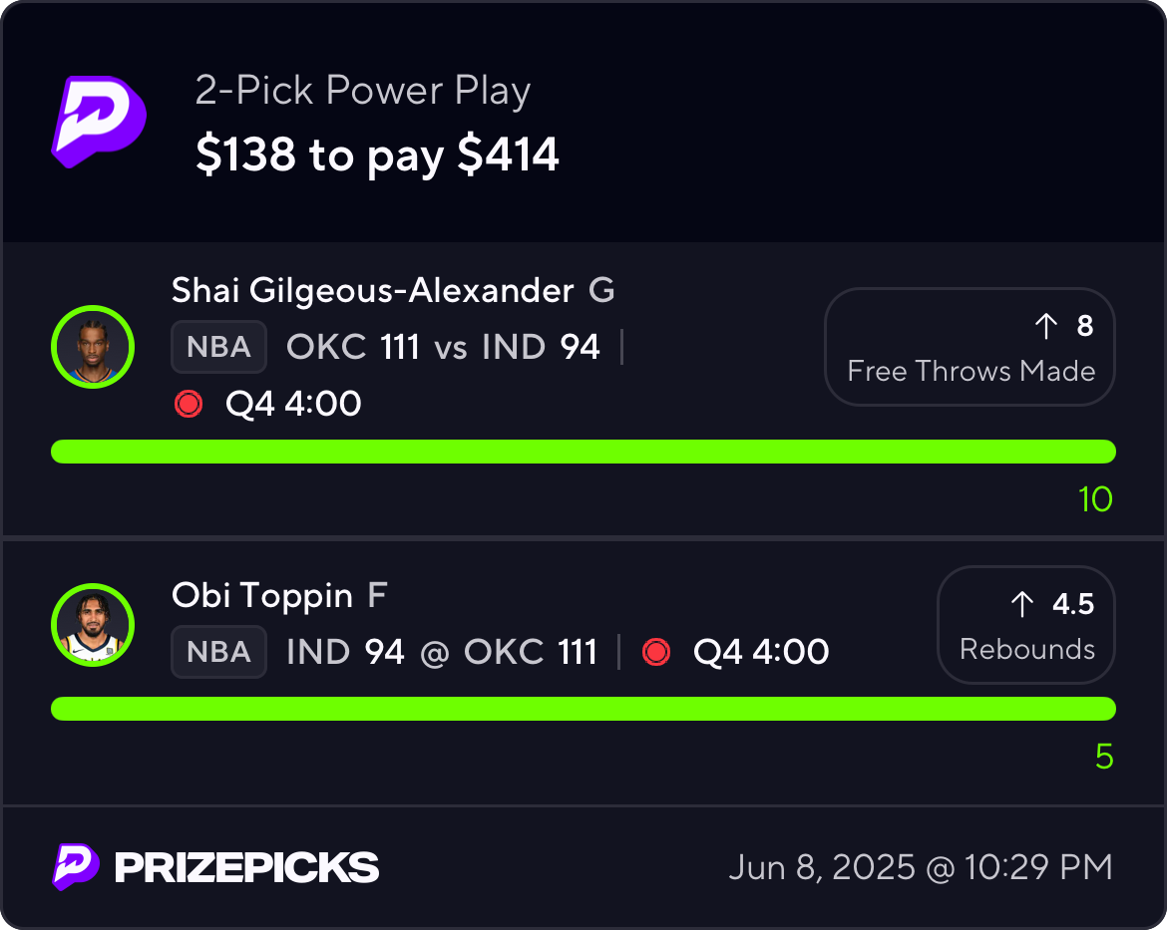Select the NBA badge in Obi Toppin's row
The width and height of the screenshot is (1167, 930).
point(218,652)
